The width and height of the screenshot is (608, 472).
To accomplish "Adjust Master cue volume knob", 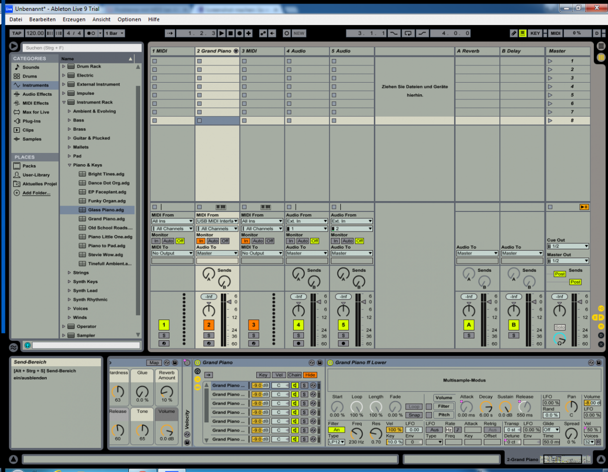I will (559, 339).
